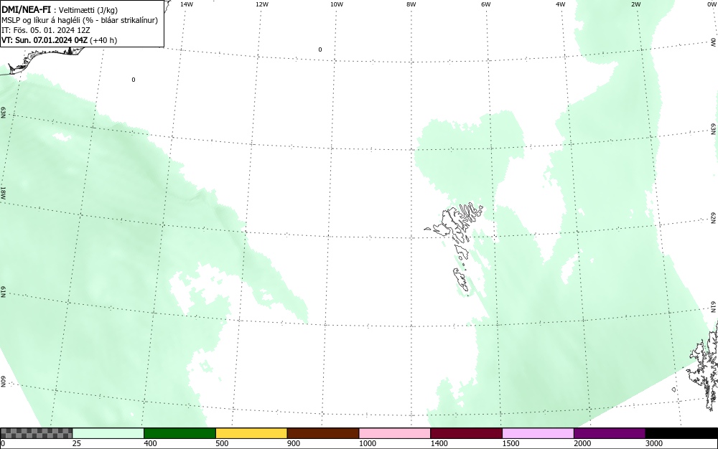Click the 2W longitude label

pyautogui.click(x=635, y=4)
